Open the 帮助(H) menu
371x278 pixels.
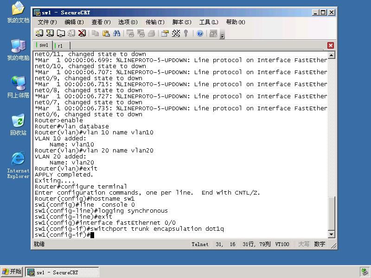tap(236, 22)
